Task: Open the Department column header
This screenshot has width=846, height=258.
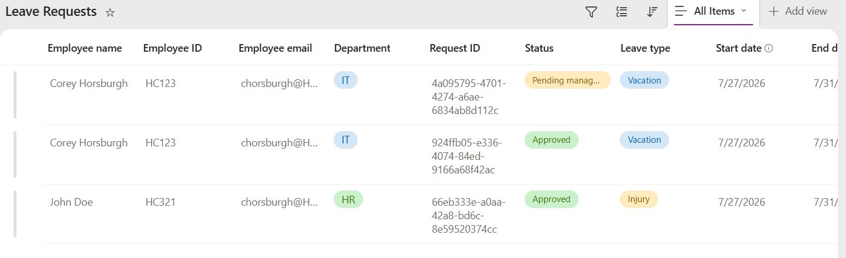Action: (x=362, y=48)
